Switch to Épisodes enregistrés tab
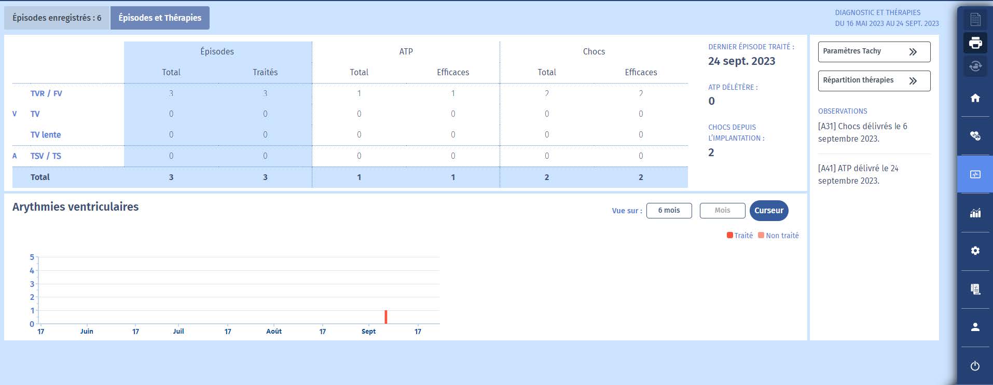The image size is (993, 385). point(57,18)
